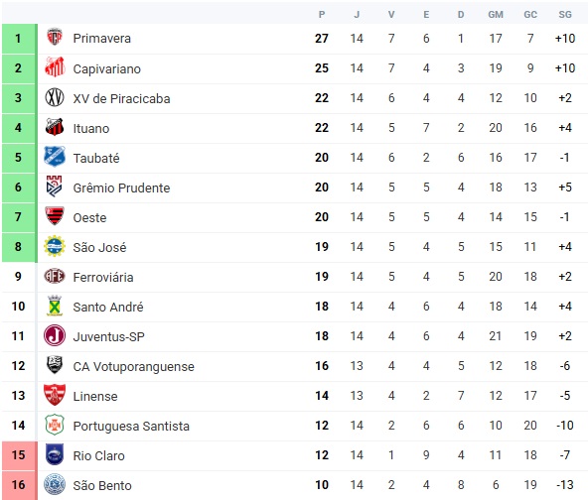Screen dimensions: 588x500
Task: Click the Oeste striped crest
Action: 55,215
